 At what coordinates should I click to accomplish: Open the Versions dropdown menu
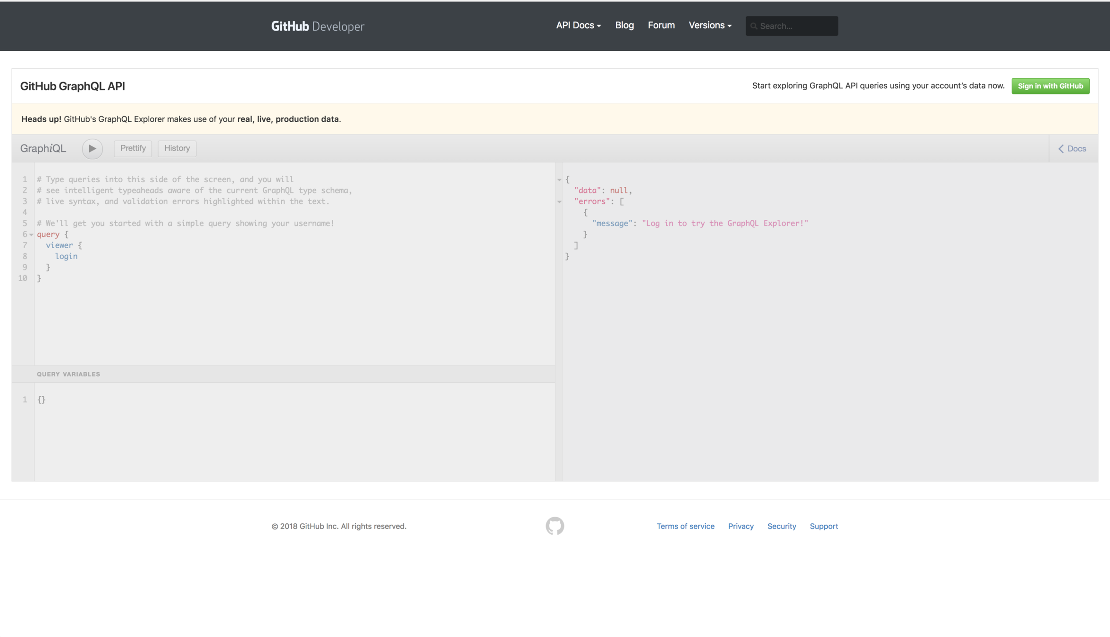[x=710, y=25]
